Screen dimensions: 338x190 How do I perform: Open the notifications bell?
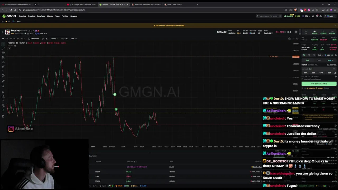coord(317,16)
